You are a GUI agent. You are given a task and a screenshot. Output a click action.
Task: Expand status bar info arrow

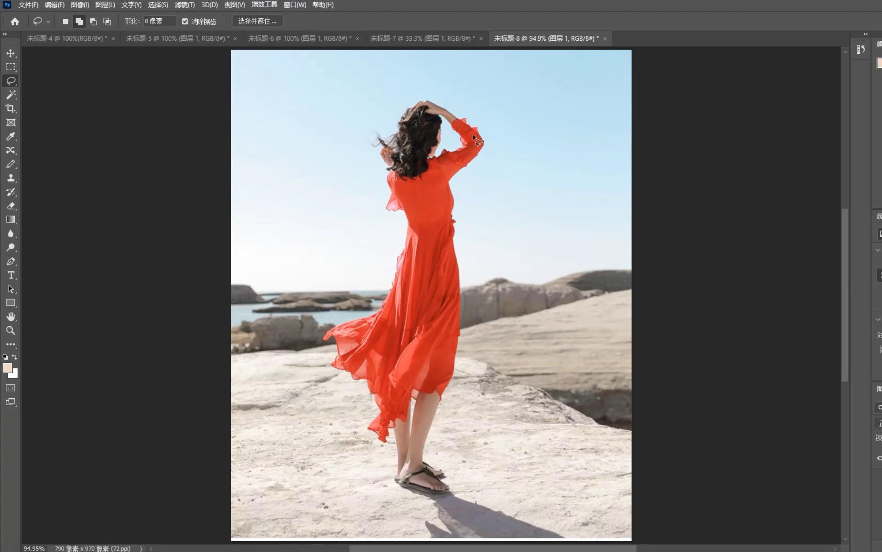[141, 549]
